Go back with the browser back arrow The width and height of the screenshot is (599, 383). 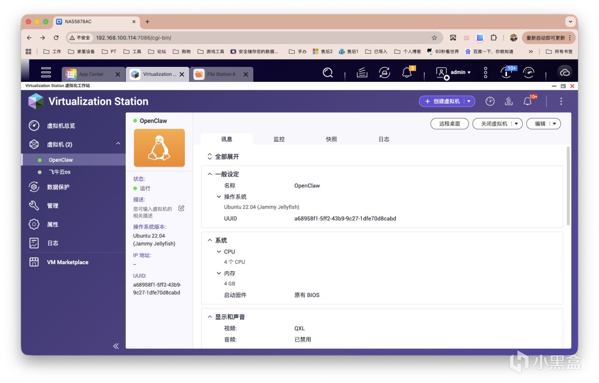(x=29, y=38)
